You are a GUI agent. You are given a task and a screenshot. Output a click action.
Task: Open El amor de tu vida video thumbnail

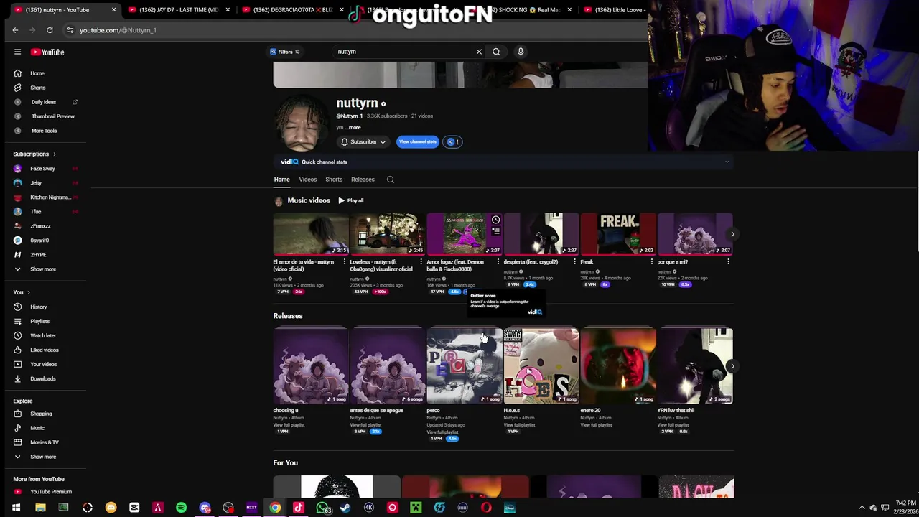tap(310, 233)
